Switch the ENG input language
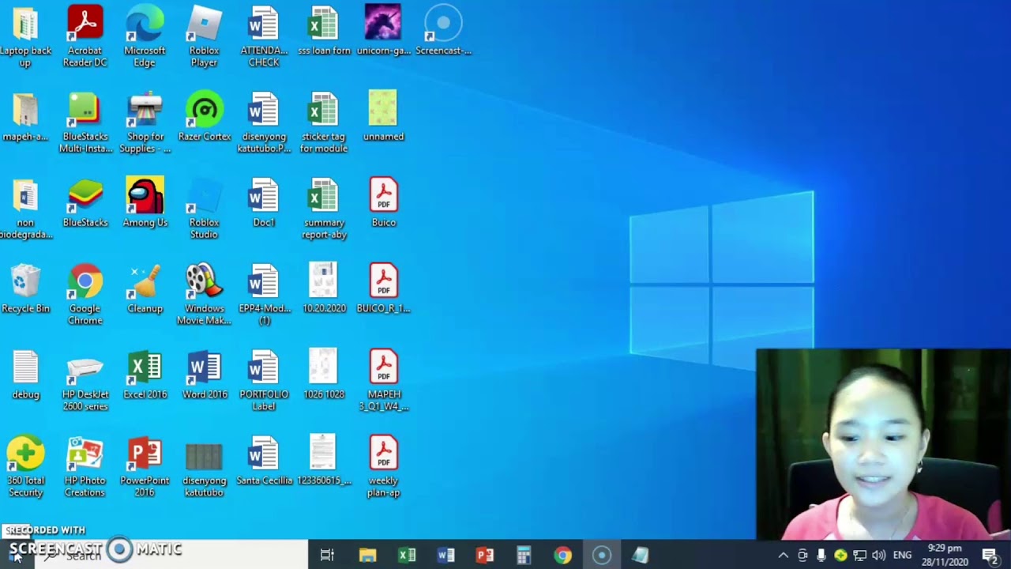The height and width of the screenshot is (569, 1011). [902, 556]
